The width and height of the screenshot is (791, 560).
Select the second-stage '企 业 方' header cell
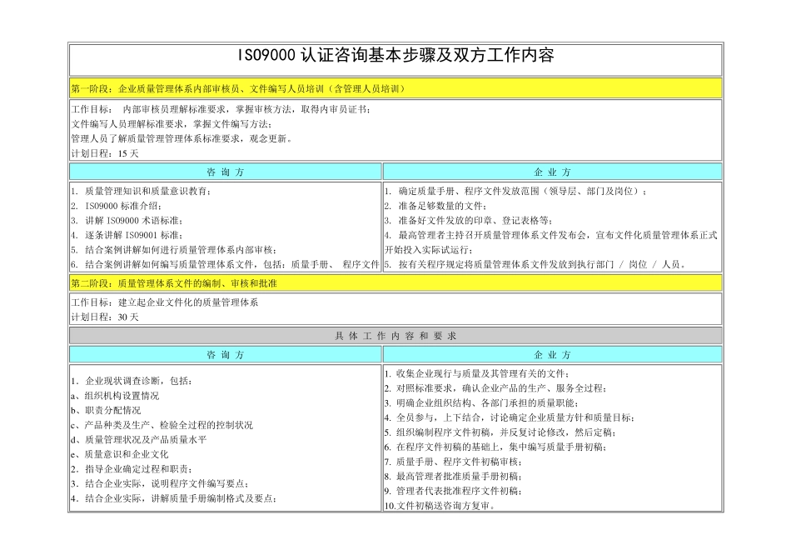[552, 354]
